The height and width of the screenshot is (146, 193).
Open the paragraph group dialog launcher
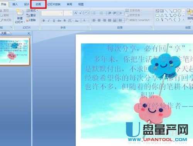point(152,27)
